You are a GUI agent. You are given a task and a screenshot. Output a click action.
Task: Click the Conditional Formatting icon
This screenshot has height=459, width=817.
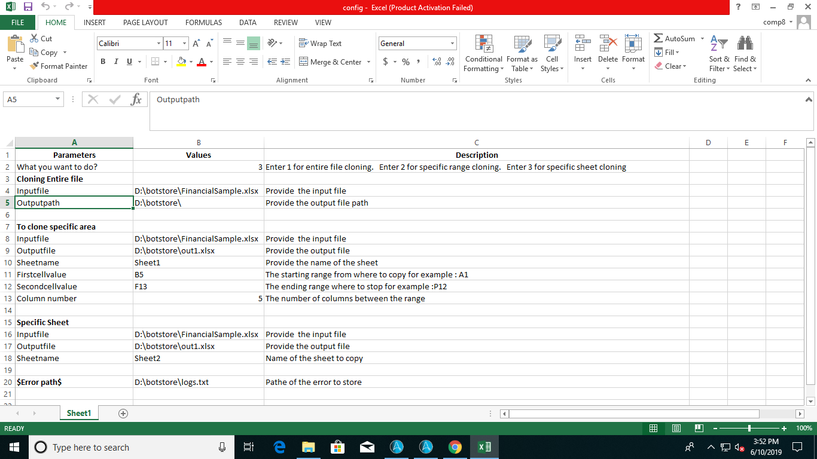tap(483, 44)
